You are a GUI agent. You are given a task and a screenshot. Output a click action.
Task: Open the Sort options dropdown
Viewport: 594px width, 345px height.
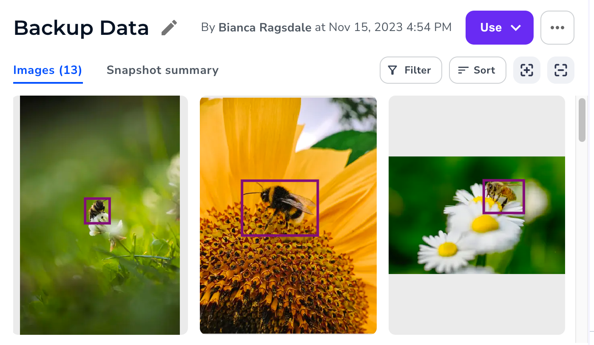[477, 70]
